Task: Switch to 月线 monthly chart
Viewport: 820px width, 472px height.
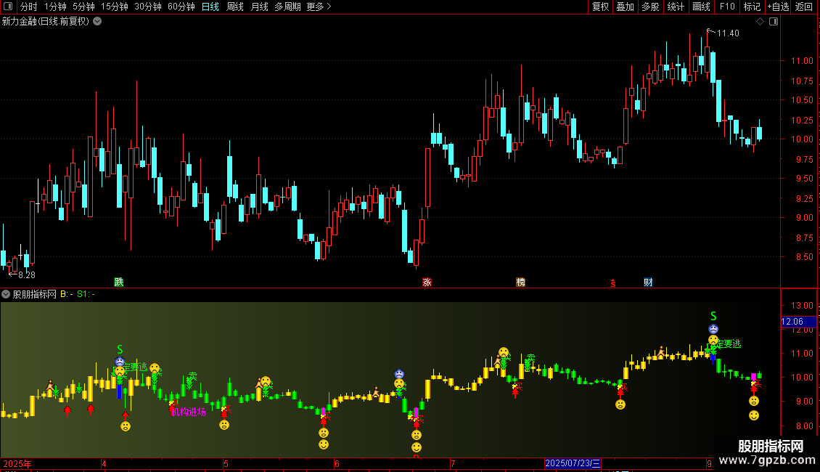Action: [259, 7]
